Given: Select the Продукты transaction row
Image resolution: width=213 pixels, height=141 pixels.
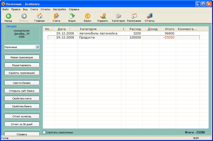Looking at the screenshot, I should click(124, 37).
